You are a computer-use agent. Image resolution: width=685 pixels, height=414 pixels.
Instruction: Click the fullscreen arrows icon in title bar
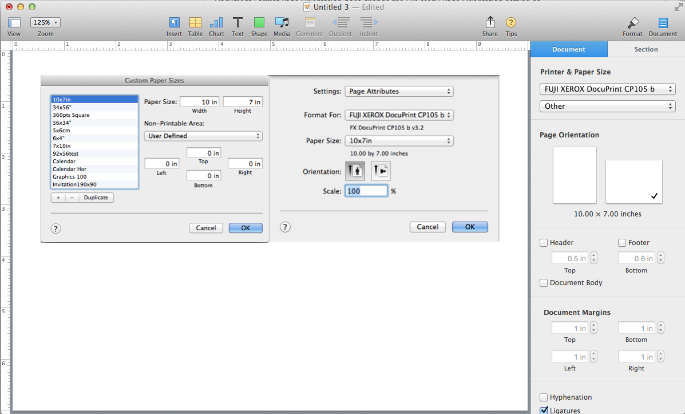click(678, 7)
